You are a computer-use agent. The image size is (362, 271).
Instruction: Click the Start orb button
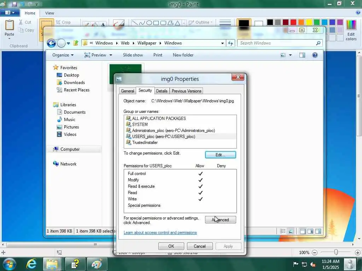[x=9, y=264]
